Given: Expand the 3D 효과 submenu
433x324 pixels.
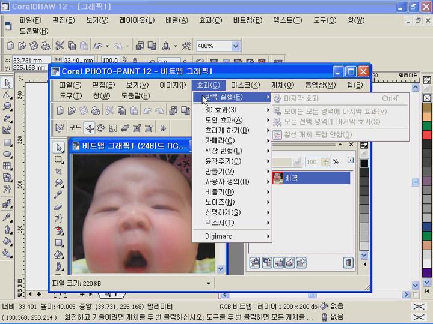Looking at the screenshot, I should (232, 110).
